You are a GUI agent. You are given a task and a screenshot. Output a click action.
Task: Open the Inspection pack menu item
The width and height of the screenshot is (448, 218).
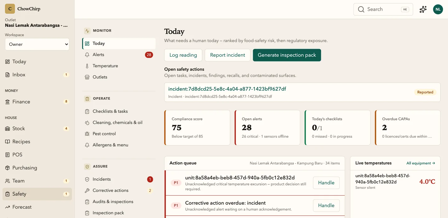[119, 213]
